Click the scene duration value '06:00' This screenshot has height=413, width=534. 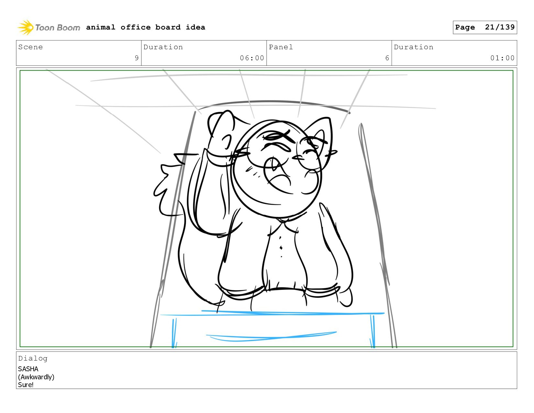252,58
